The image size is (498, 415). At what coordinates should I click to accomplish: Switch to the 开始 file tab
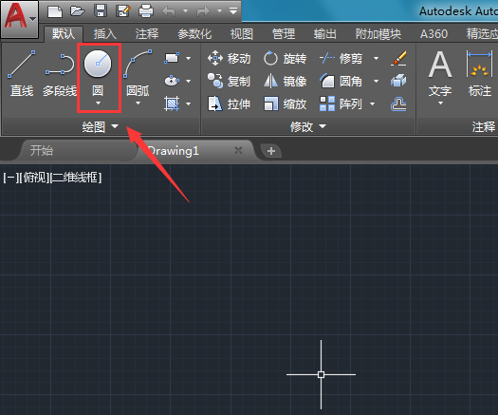(42, 150)
